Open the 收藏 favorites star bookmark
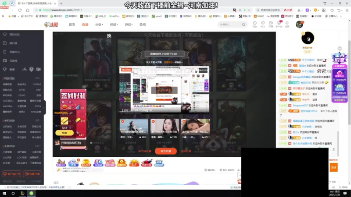Screen dimensions: 351x197 tap(12, 16)
